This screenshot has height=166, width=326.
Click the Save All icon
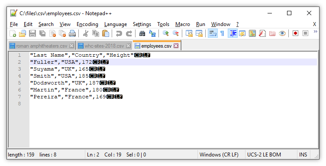click(x=42, y=33)
